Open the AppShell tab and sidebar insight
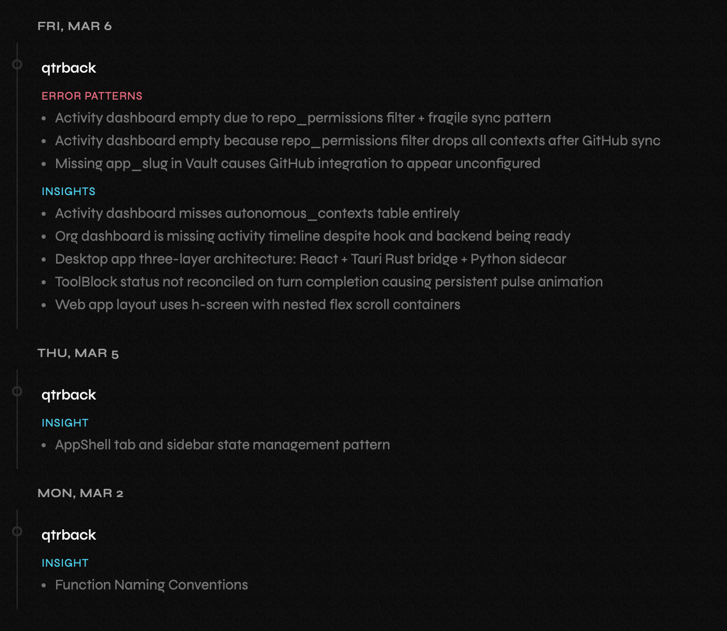This screenshot has height=631, width=727. tap(222, 445)
